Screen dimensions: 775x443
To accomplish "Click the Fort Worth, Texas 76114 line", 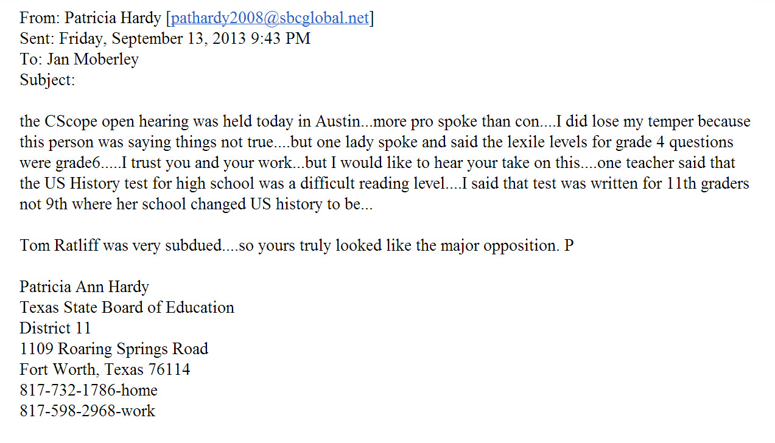I will (x=105, y=370).
